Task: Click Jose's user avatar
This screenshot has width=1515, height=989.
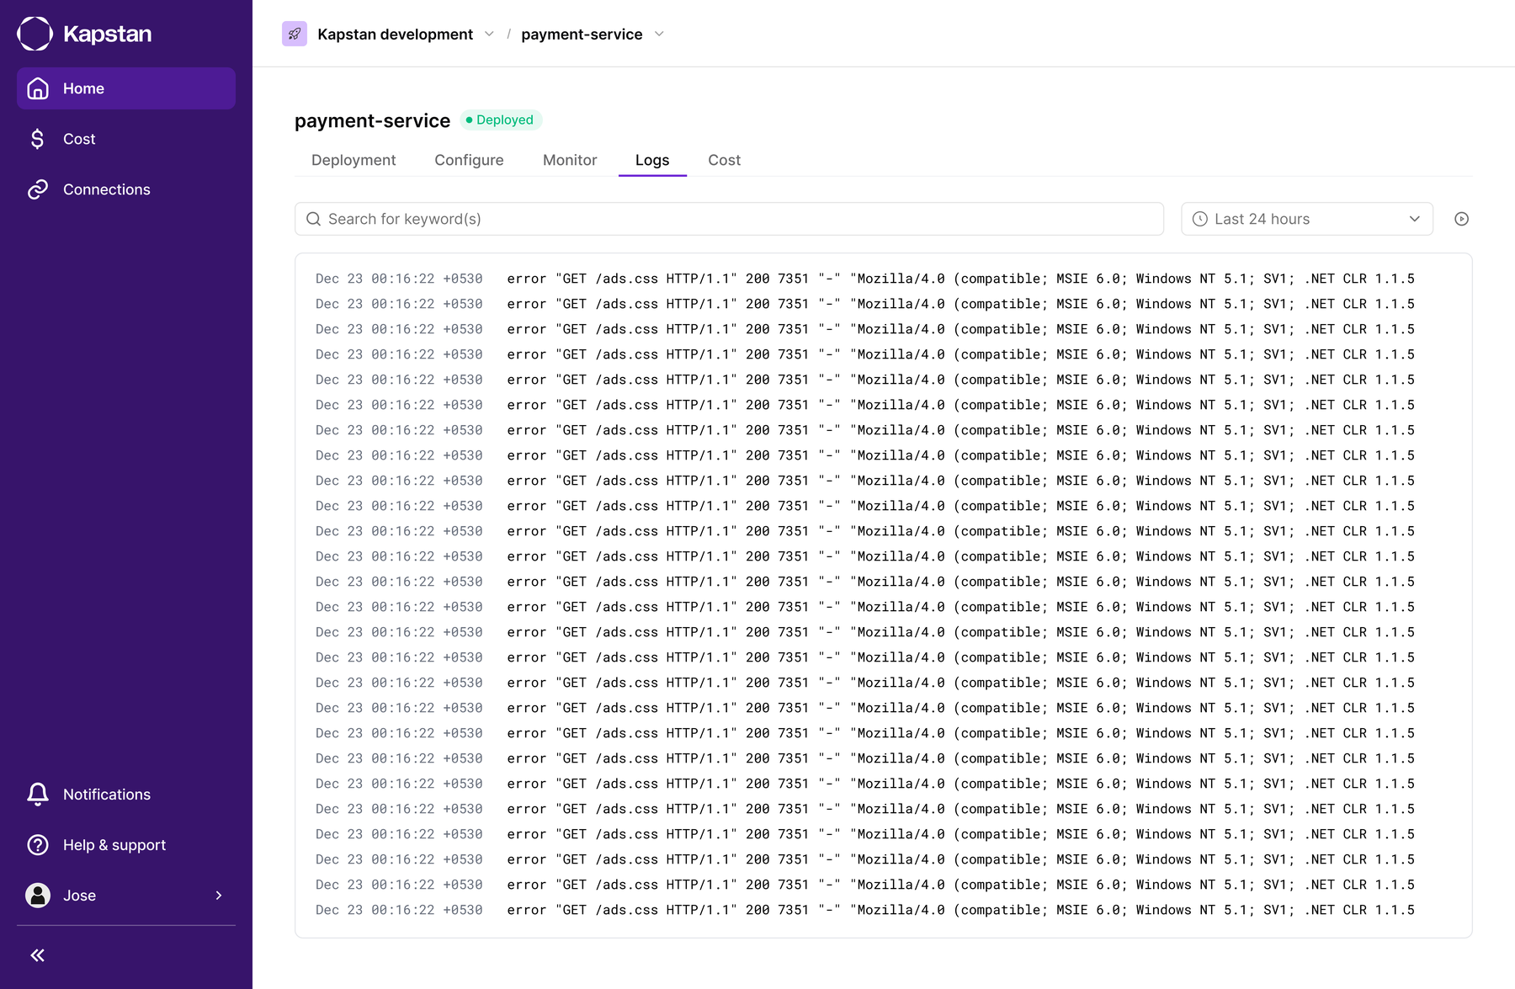Action: [38, 896]
